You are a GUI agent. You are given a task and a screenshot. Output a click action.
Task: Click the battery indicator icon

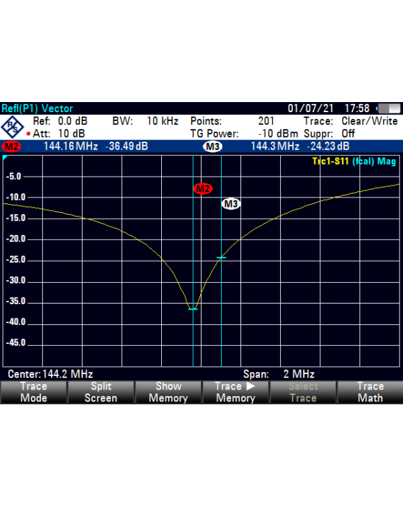pos(389,108)
